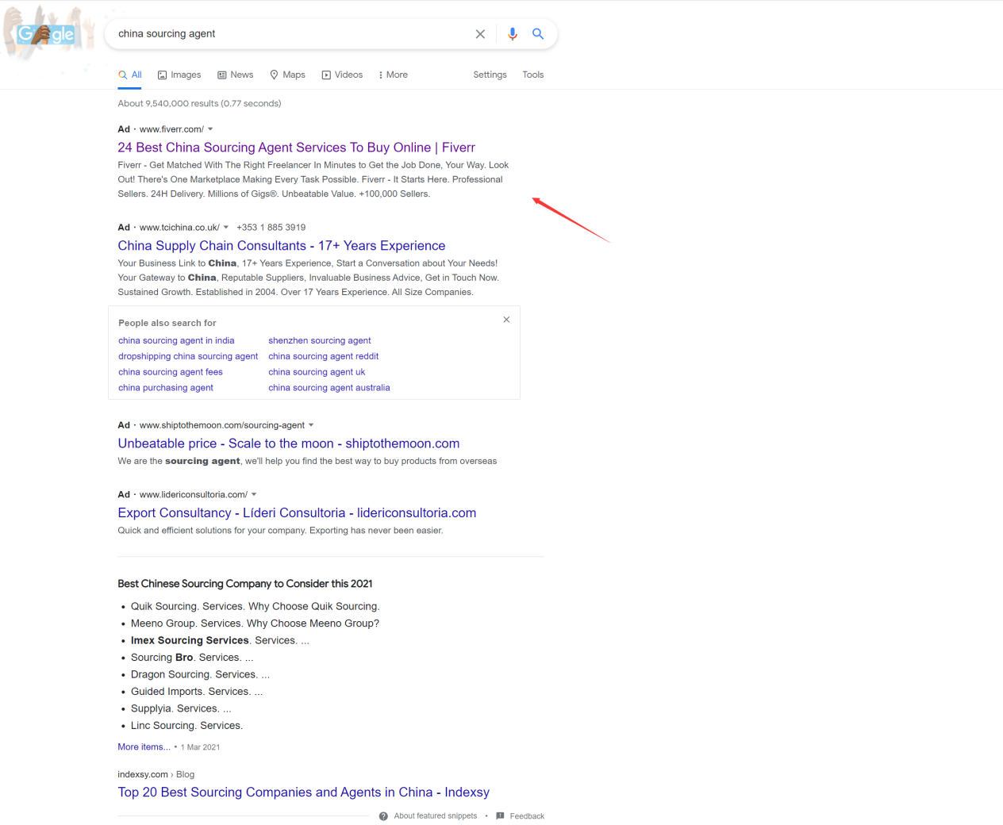This screenshot has height=825, width=1003.
Task: Search china sourcing agent uk
Action: 317,372
